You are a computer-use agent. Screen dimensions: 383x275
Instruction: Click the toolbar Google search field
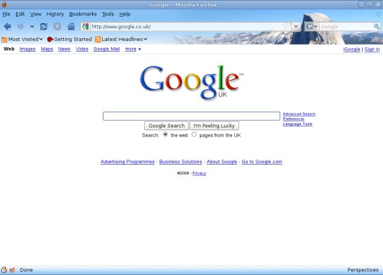(x=347, y=26)
